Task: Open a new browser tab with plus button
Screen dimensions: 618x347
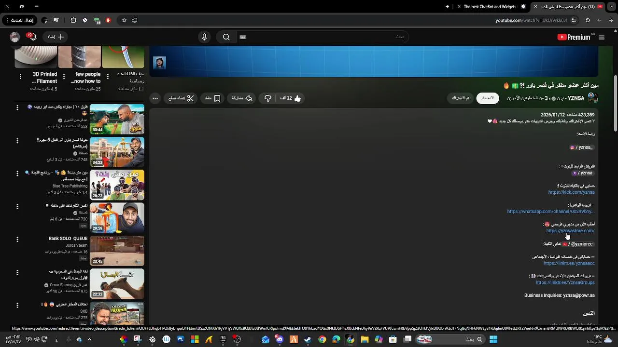Action: click(447, 7)
